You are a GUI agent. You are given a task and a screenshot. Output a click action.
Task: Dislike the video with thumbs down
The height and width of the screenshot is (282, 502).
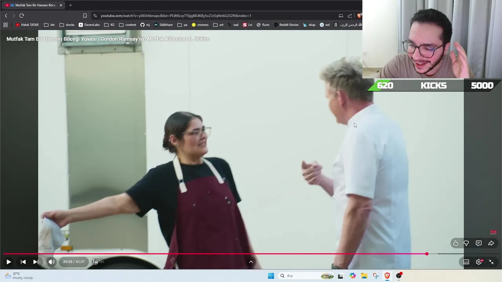tap(466, 243)
